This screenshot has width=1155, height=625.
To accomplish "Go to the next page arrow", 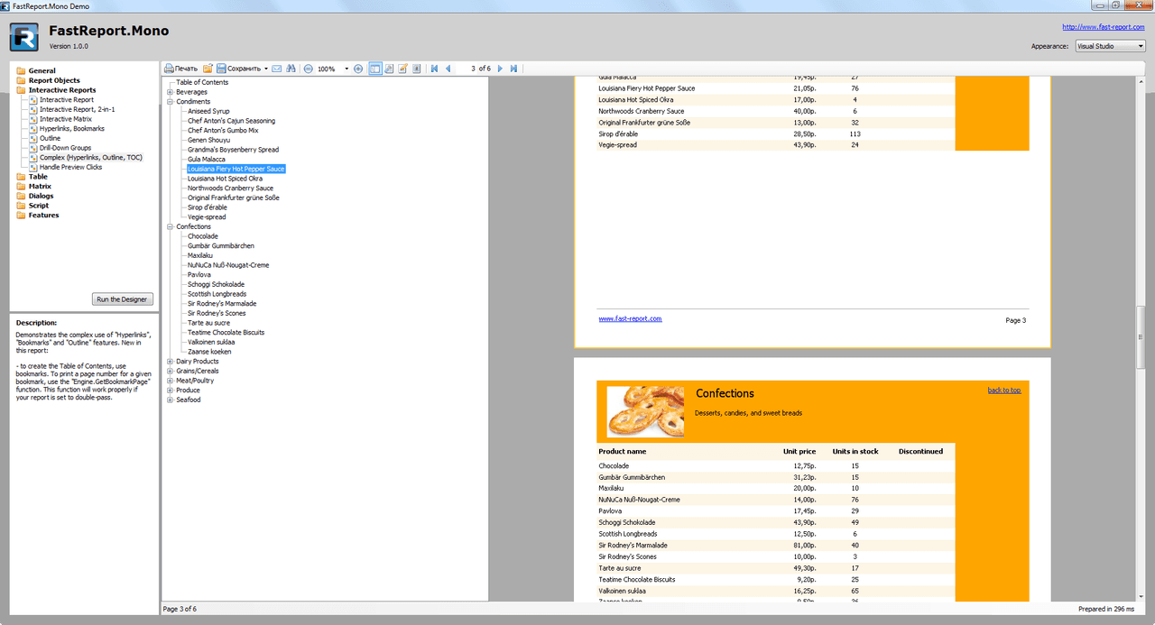I will click(x=501, y=69).
